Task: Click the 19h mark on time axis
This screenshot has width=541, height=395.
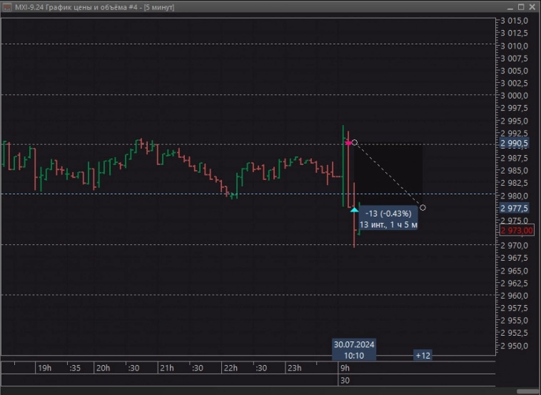Action: point(44,368)
